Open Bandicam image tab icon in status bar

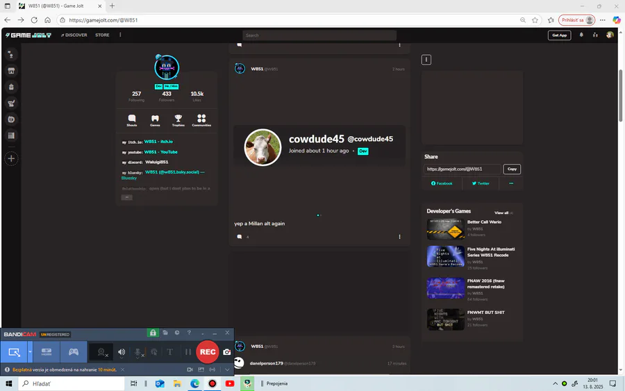tap(201, 369)
